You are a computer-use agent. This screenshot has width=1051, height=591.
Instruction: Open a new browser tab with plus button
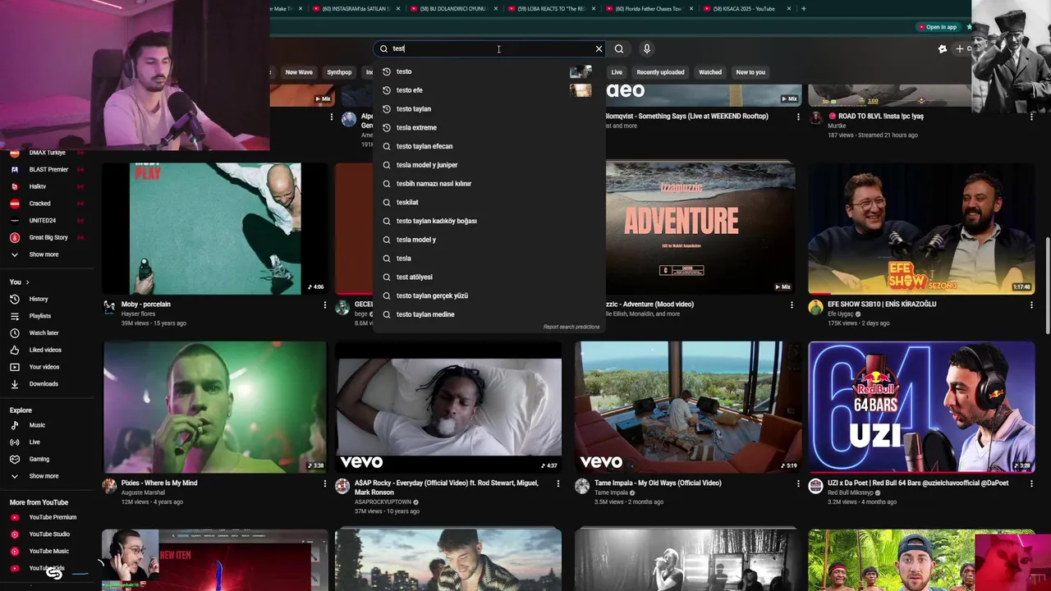(803, 8)
